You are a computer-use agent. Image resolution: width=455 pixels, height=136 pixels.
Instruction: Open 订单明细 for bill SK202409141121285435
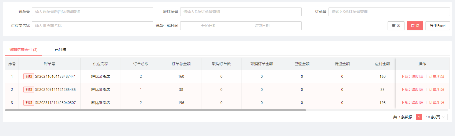(x=436, y=90)
